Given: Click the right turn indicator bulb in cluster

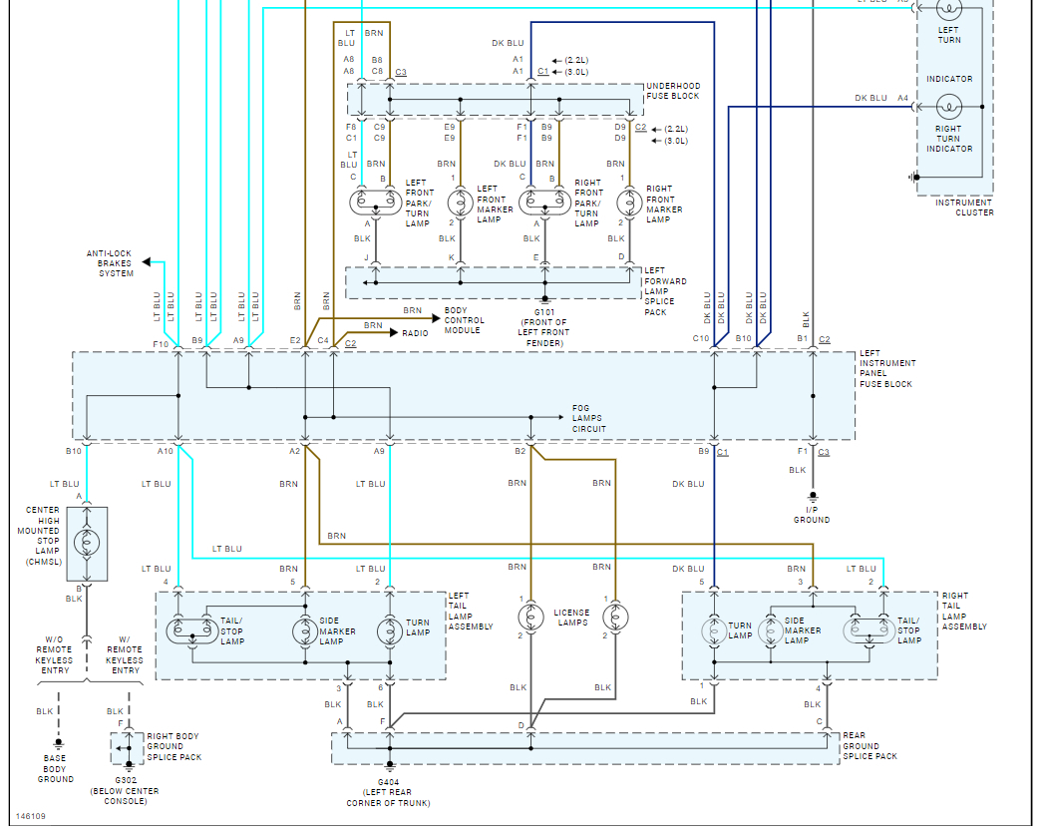Looking at the screenshot, I should [948, 107].
